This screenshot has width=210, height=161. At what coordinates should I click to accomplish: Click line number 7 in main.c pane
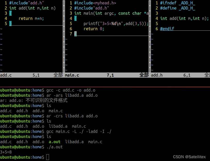point(71,34)
